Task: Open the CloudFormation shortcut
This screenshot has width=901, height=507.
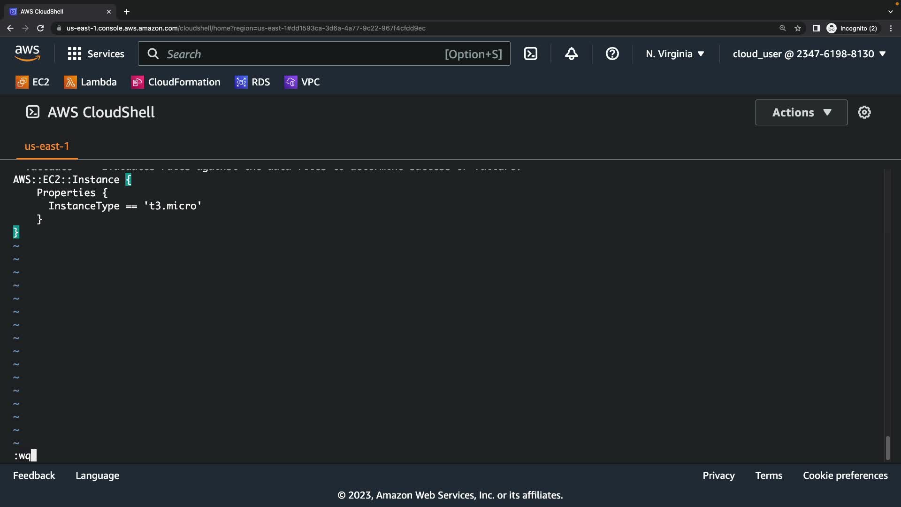Action: click(x=176, y=82)
